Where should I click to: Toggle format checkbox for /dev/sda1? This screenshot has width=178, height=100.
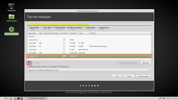[64, 43]
